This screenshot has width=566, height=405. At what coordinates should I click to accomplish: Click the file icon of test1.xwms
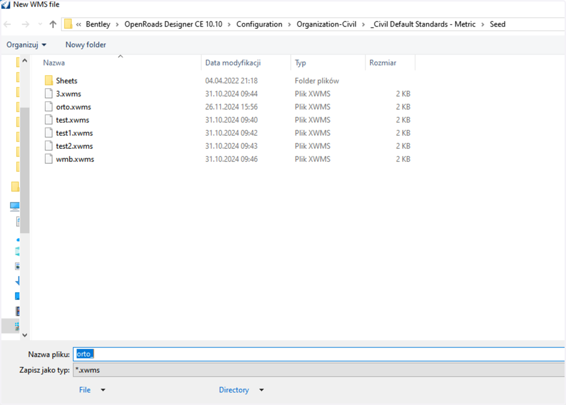(x=49, y=133)
